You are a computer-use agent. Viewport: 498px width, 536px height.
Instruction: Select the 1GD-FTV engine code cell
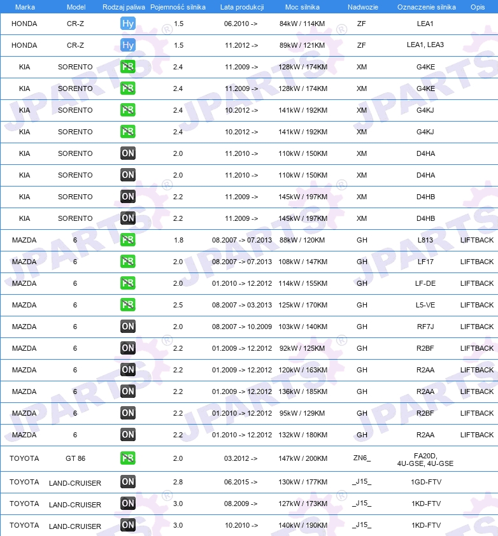(426, 482)
